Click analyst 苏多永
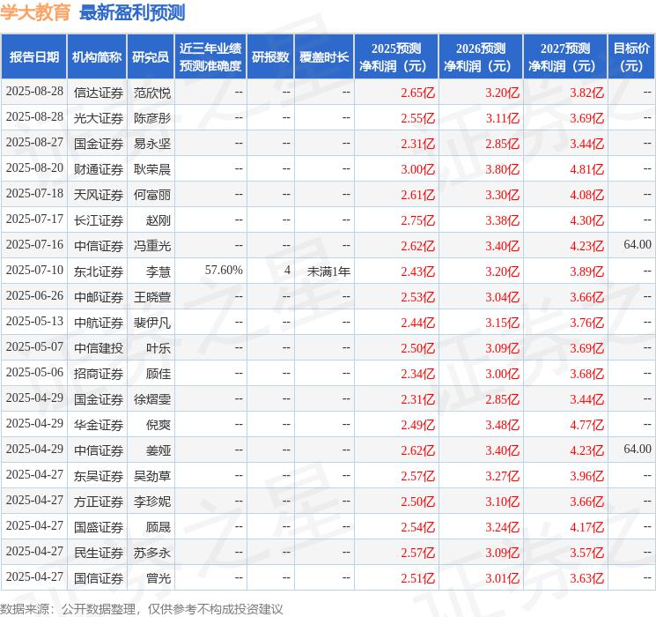Image resolution: width=656 pixels, height=617 pixels. pyautogui.click(x=152, y=553)
